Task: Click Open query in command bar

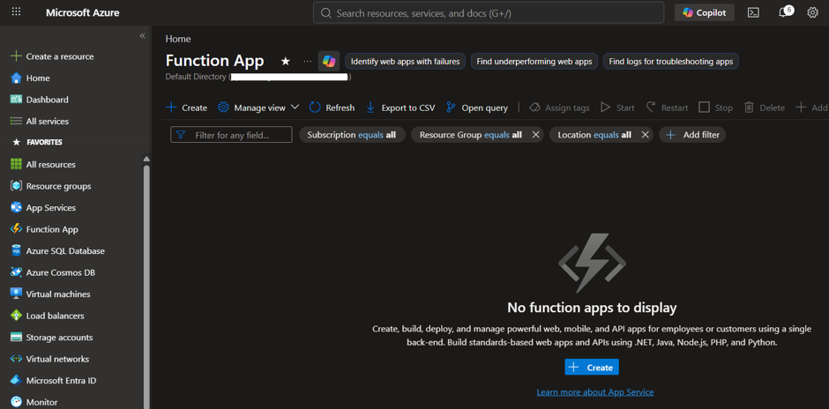Action: click(x=477, y=108)
